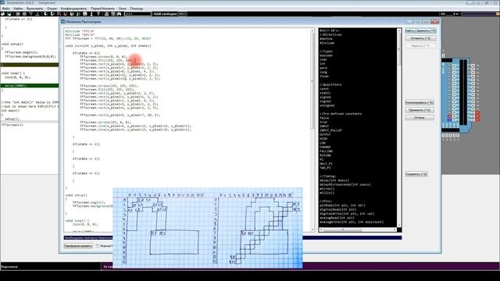This screenshot has width=500, height=281.
Task: Select #define in the built-ins list
Action: pos(326,39)
